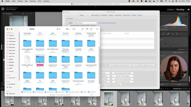
Task: Collapse the Navigator panel triangle
Action: [4, 14]
